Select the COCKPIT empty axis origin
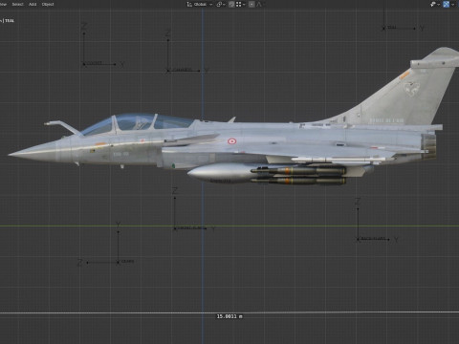Viewport: 459px width, 344px height. tap(84, 64)
